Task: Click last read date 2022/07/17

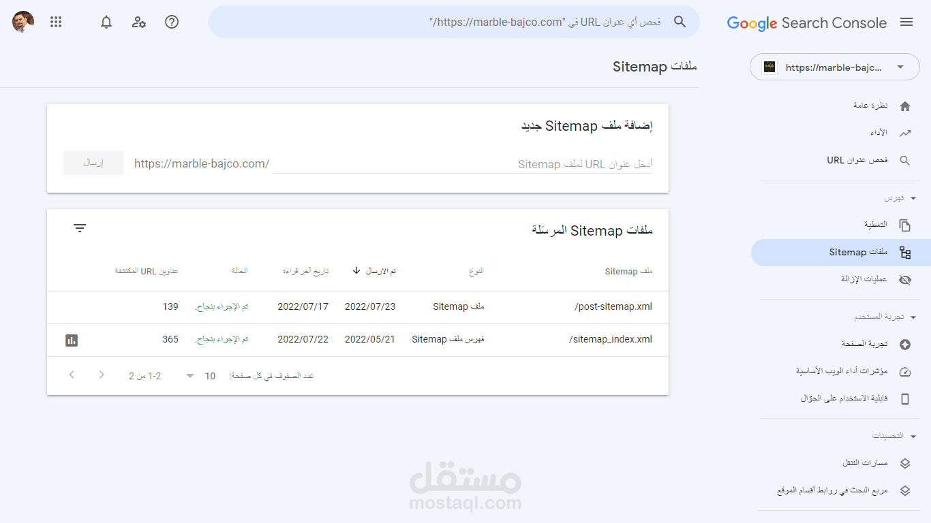Action: coord(303,307)
